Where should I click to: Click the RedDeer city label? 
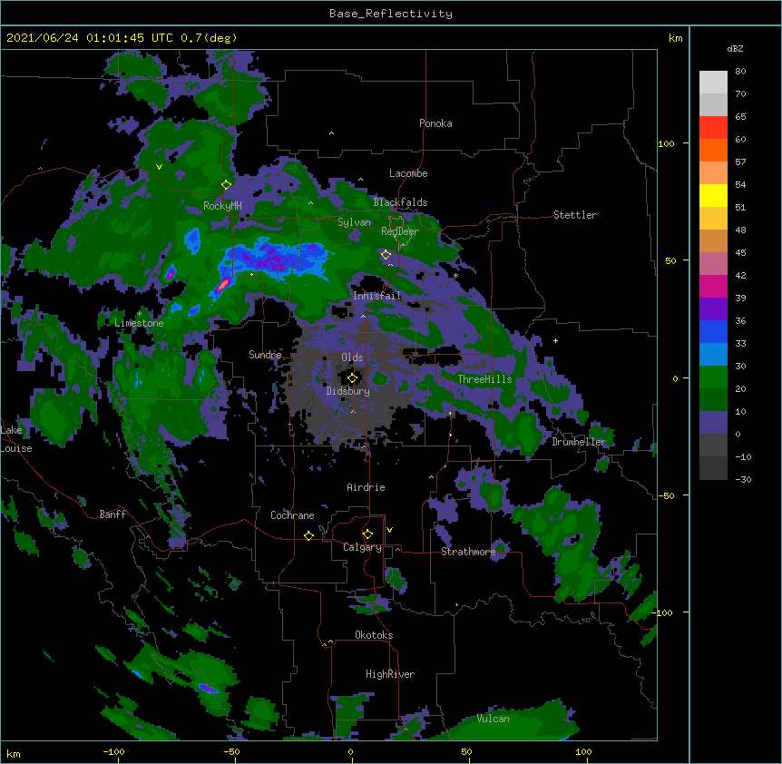tap(400, 231)
